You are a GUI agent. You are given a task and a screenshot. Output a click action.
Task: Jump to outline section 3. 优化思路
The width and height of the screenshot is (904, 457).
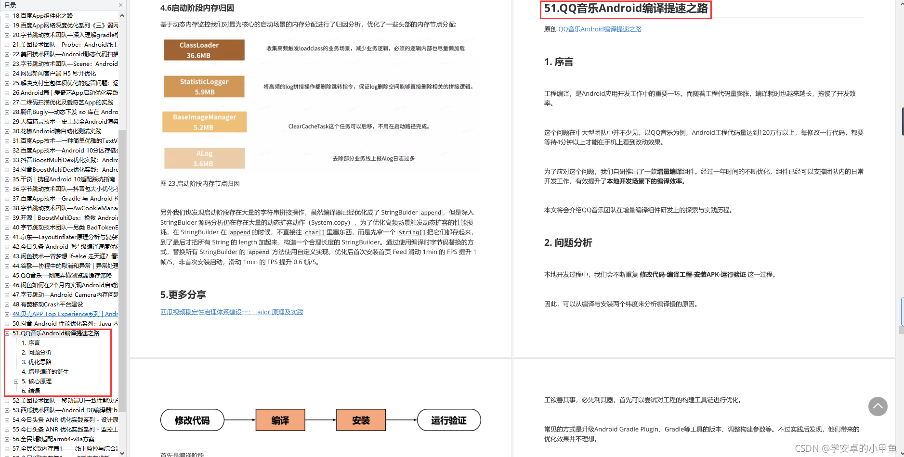[37, 362]
